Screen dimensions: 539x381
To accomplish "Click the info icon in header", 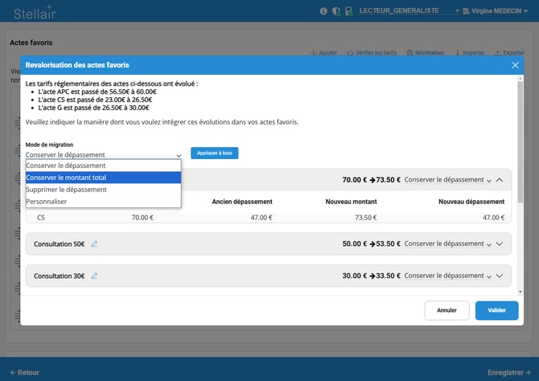I will click(323, 11).
